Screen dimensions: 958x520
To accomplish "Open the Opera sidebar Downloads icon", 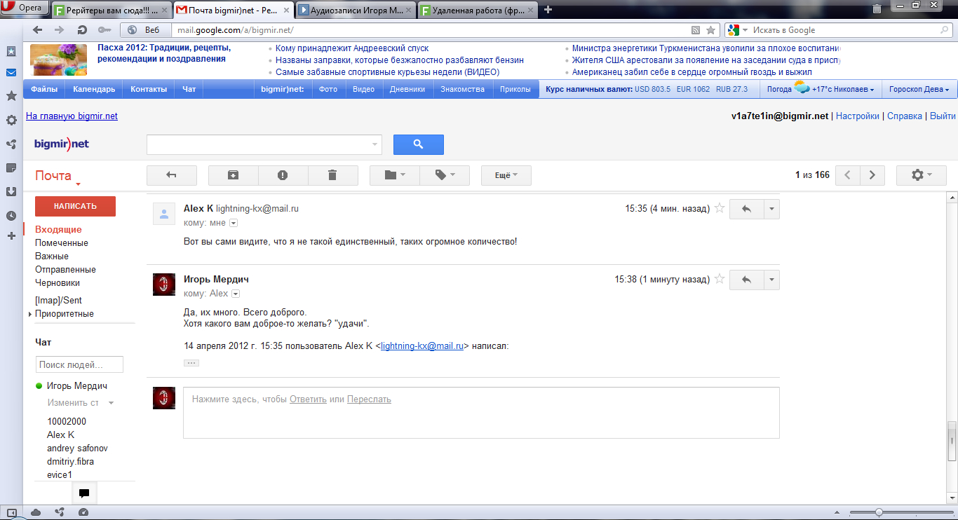I will (11, 192).
